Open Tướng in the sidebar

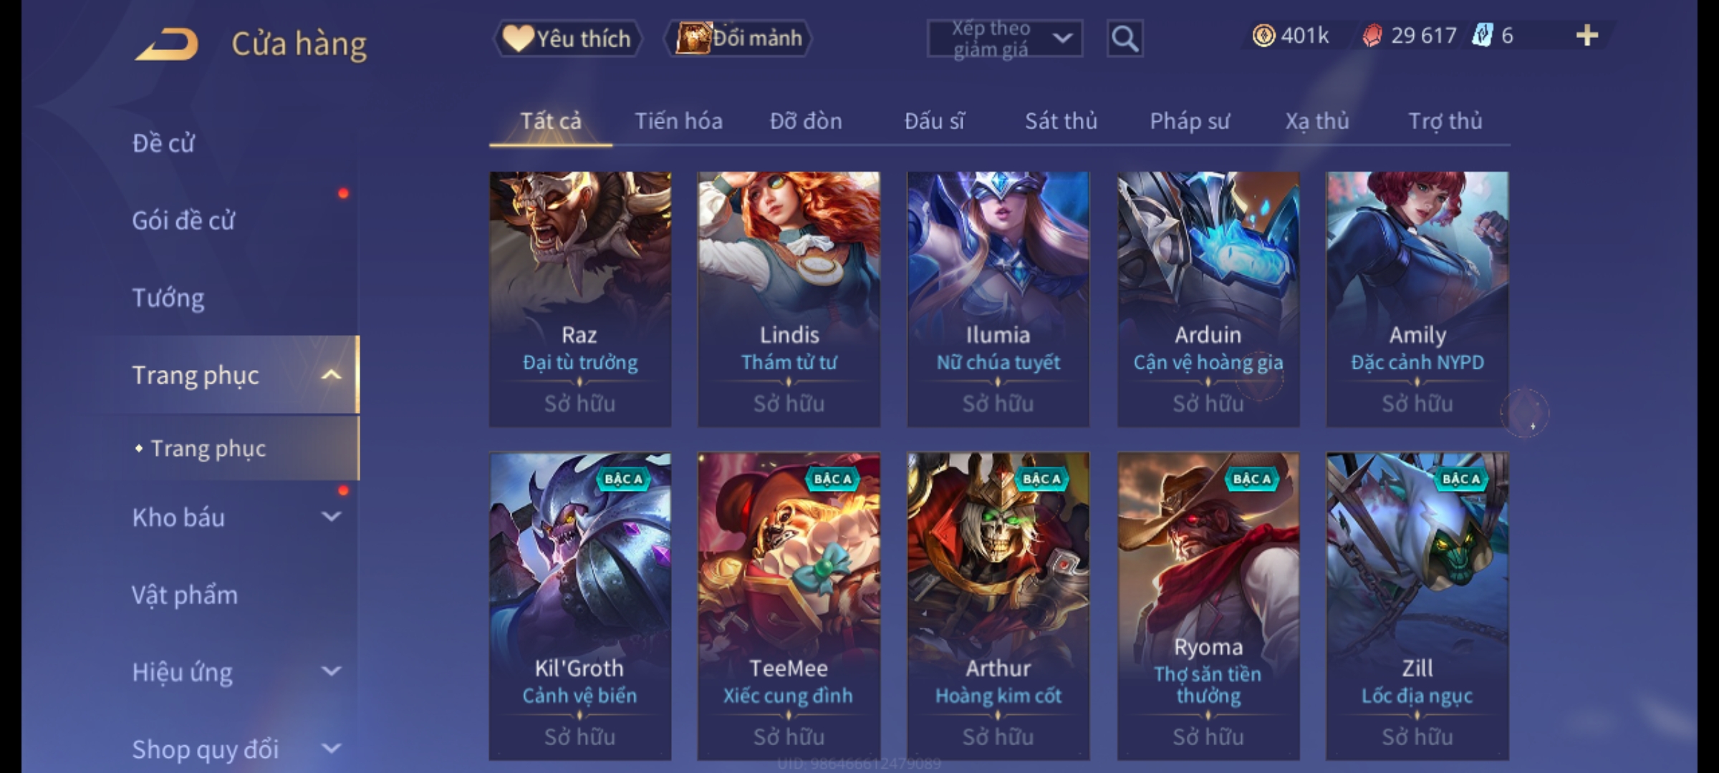click(x=168, y=298)
